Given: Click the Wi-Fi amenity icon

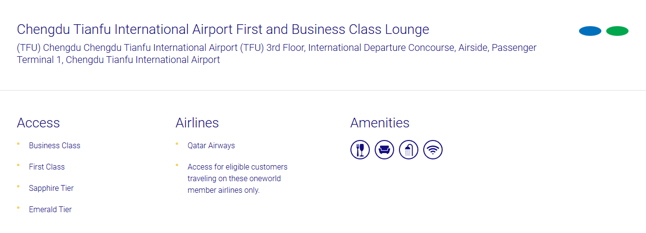Looking at the screenshot, I should click(433, 150).
